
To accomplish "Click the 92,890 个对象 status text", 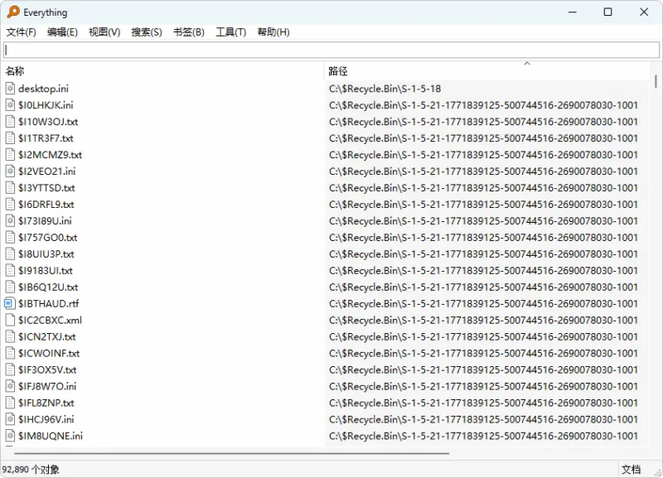I will pos(31,470).
